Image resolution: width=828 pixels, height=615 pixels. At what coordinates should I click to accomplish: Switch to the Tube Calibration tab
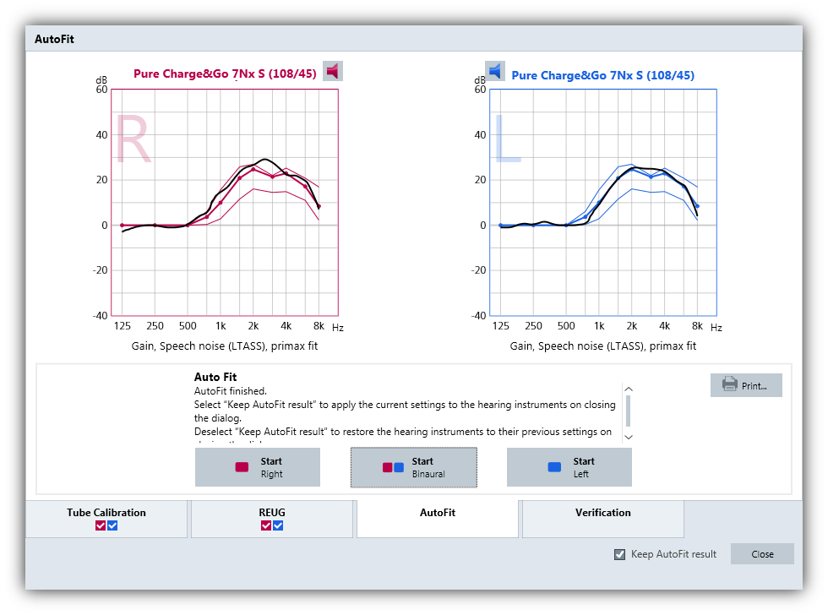(x=106, y=519)
